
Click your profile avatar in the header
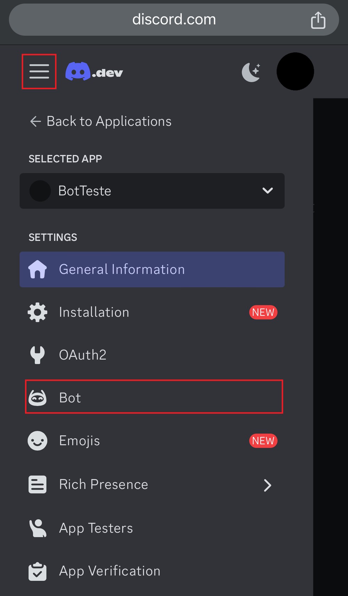point(295,71)
